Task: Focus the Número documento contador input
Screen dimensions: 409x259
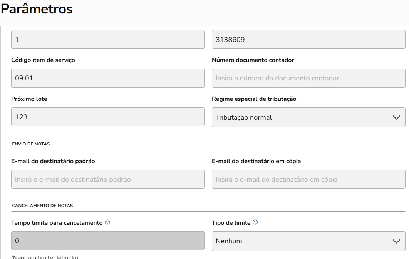Action: (x=308, y=78)
